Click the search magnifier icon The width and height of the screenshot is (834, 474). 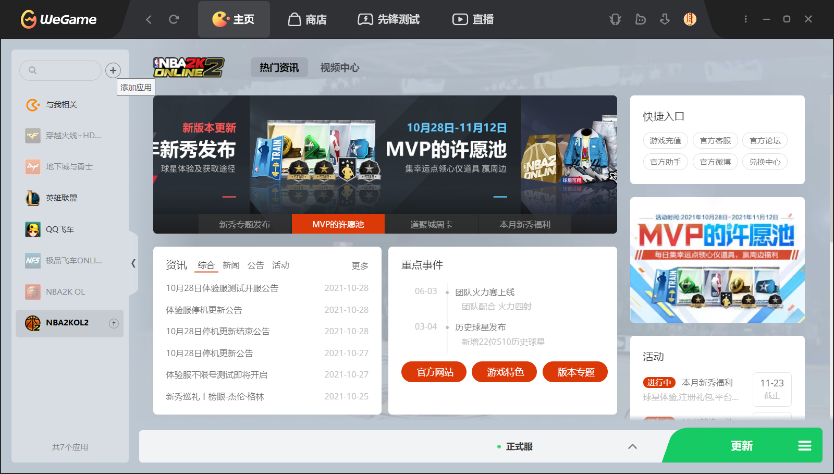point(32,70)
